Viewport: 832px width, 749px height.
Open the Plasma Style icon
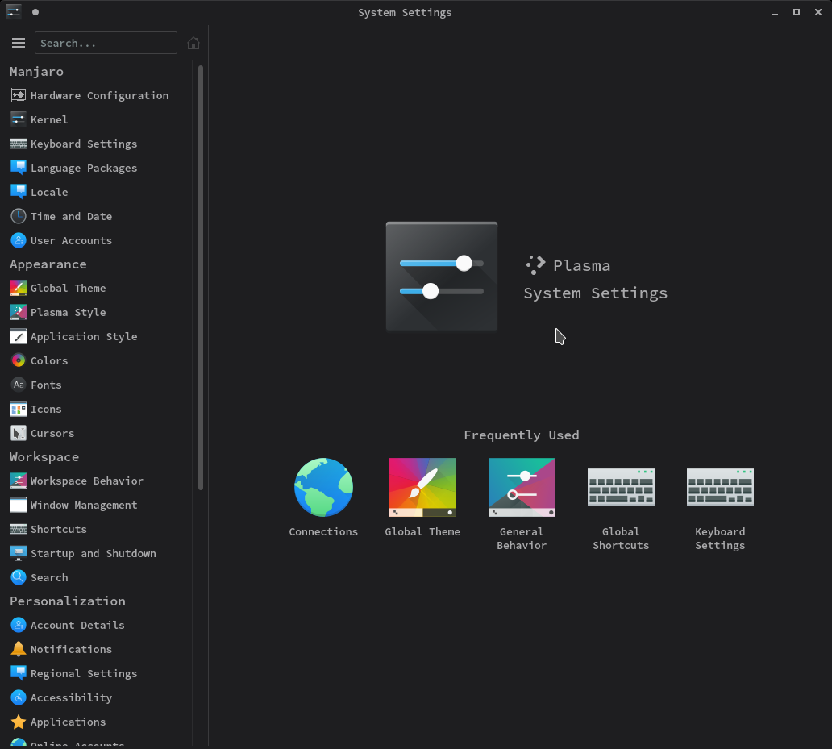point(19,312)
